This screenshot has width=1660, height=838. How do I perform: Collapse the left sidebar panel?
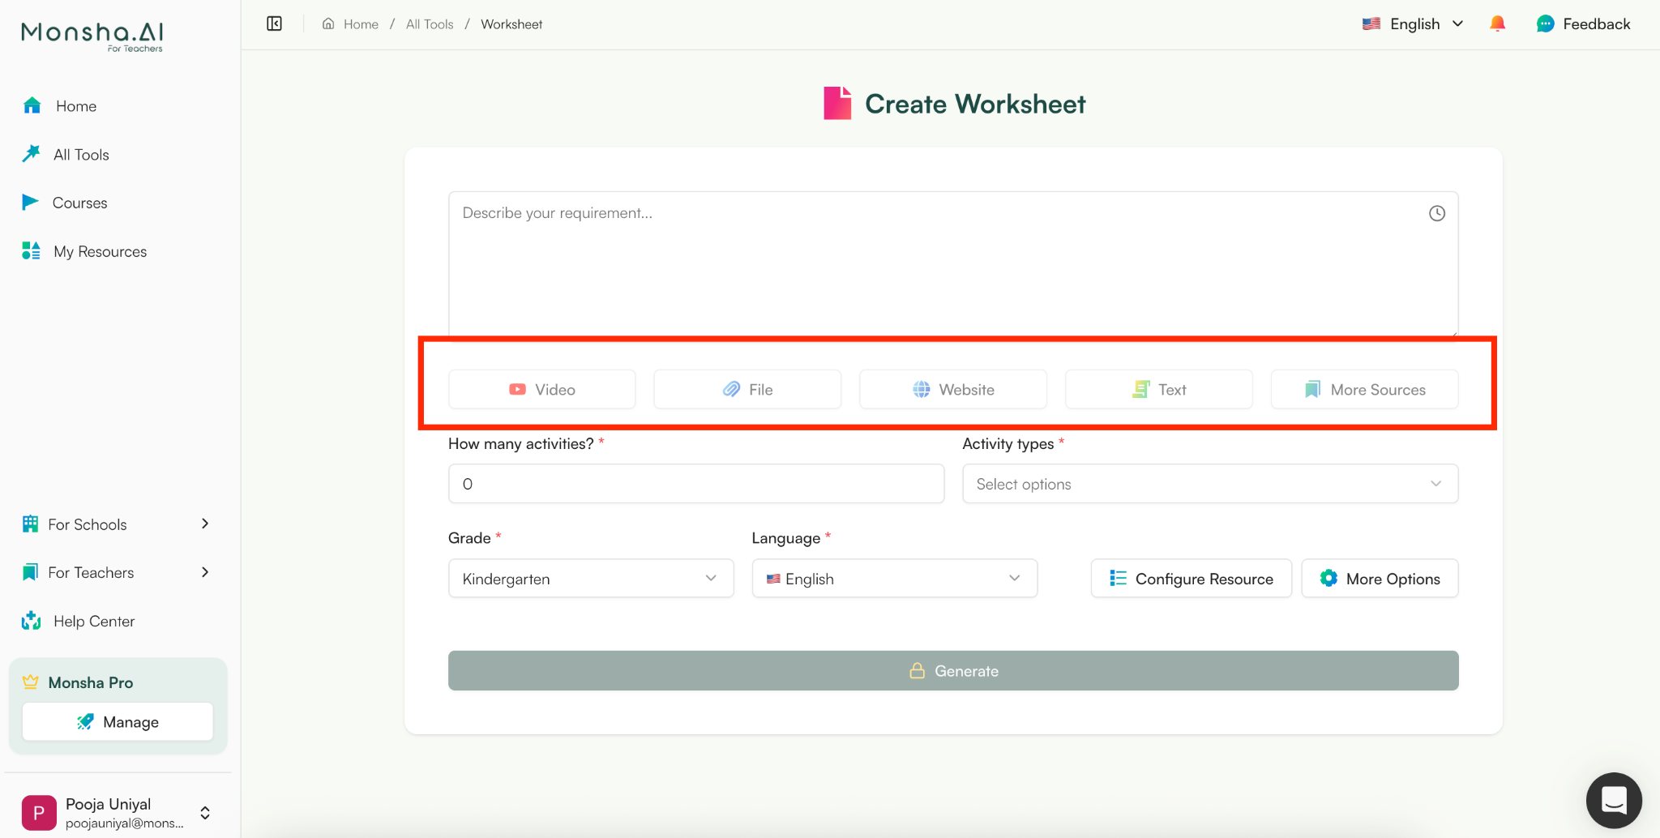point(274,24)
